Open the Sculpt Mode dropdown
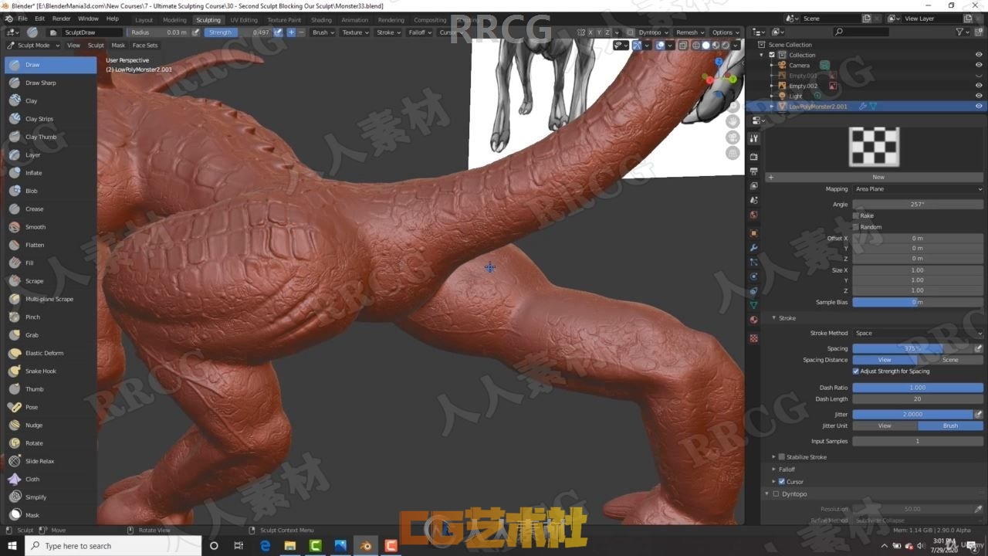988x556 pixels. coord(32,45)
